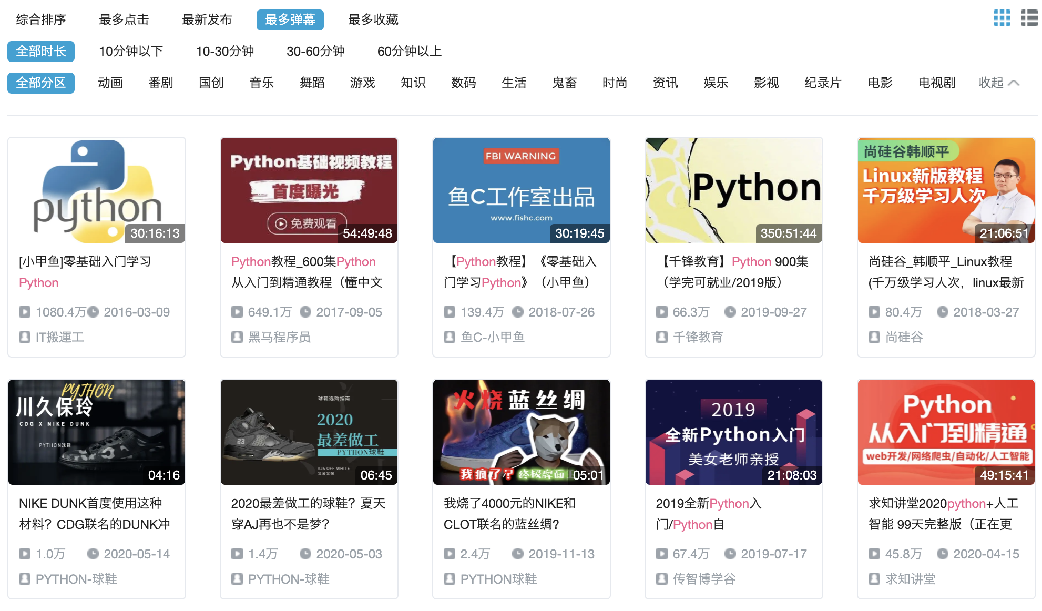
Task: Sort results by 综合排序
Action: pos(41,19)
